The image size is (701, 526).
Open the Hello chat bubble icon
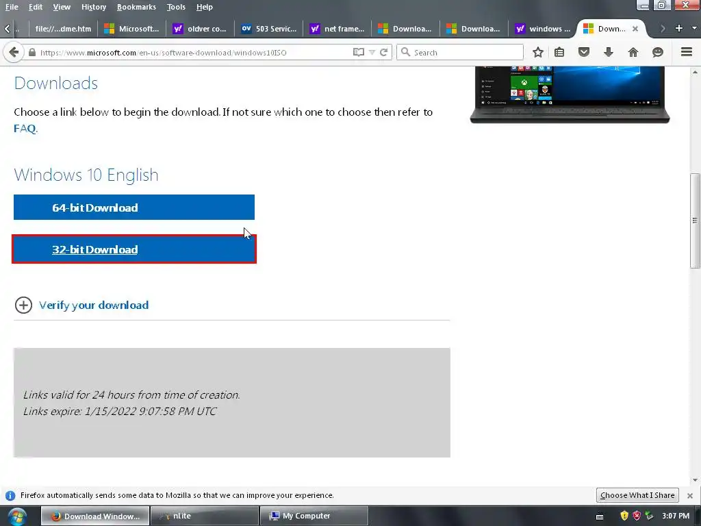(x=658, y=52)
